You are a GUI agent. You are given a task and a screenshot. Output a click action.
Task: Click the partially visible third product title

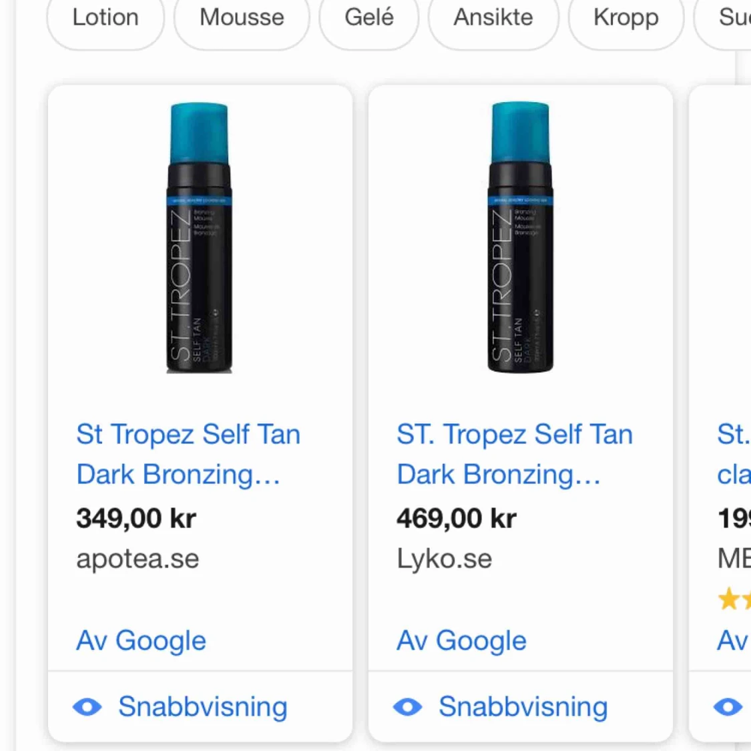(x=734, y=454)
